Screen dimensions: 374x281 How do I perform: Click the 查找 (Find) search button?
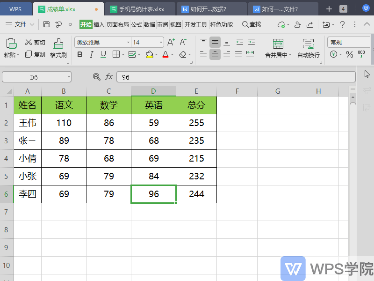coord(252,24)
